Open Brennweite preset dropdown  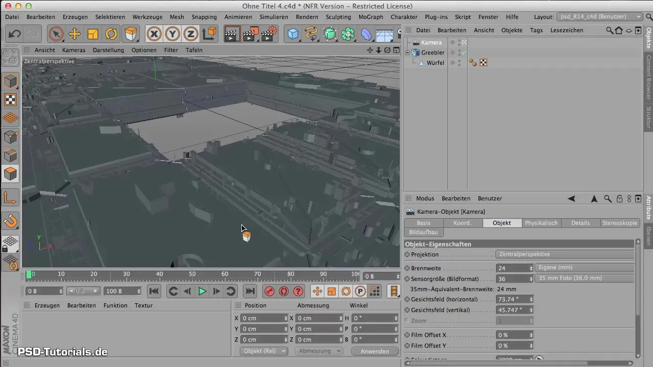(x=586, y=268)
